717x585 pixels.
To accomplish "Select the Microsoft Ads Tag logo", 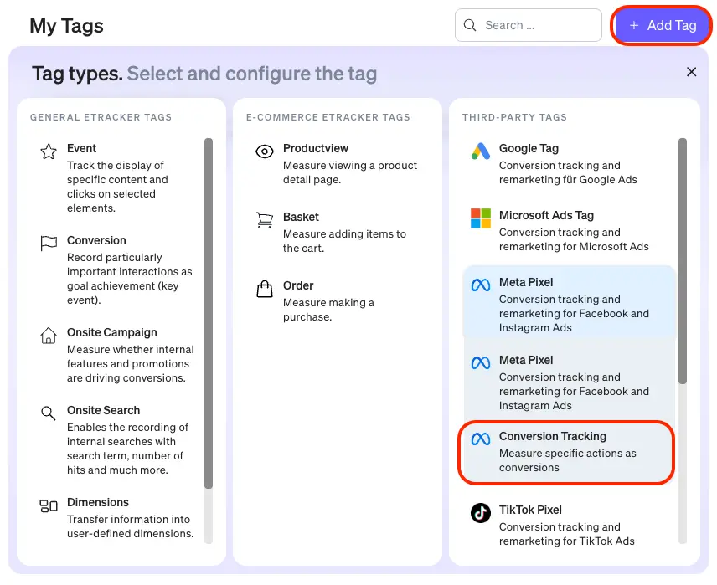I will click(480, 218).
